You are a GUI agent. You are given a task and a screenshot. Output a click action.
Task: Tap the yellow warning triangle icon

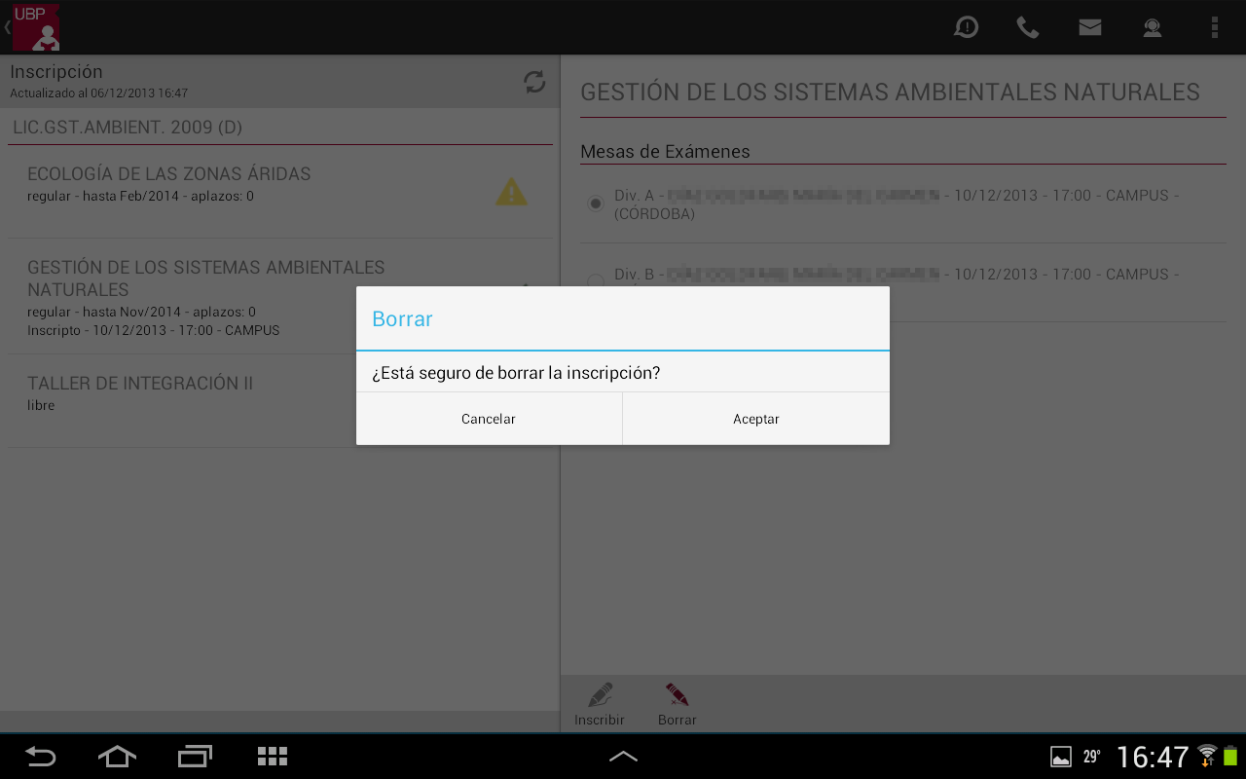coord(511,192)
